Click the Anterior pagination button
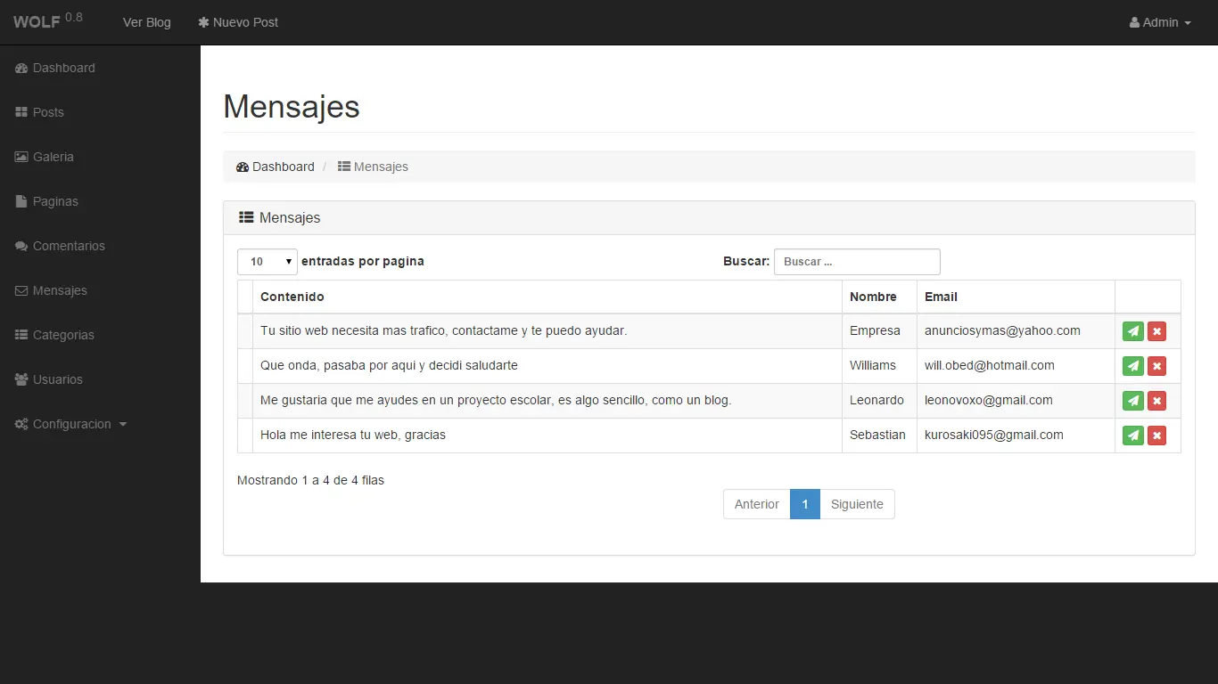This screenshot has height=684, width=1218. pos(757,504)
